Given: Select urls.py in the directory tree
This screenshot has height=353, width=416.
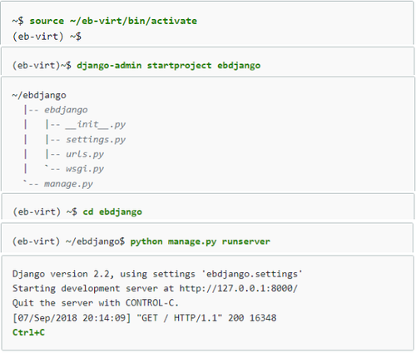Looking at the screenshot, I should pyautogui.click(x=85, y=154).
